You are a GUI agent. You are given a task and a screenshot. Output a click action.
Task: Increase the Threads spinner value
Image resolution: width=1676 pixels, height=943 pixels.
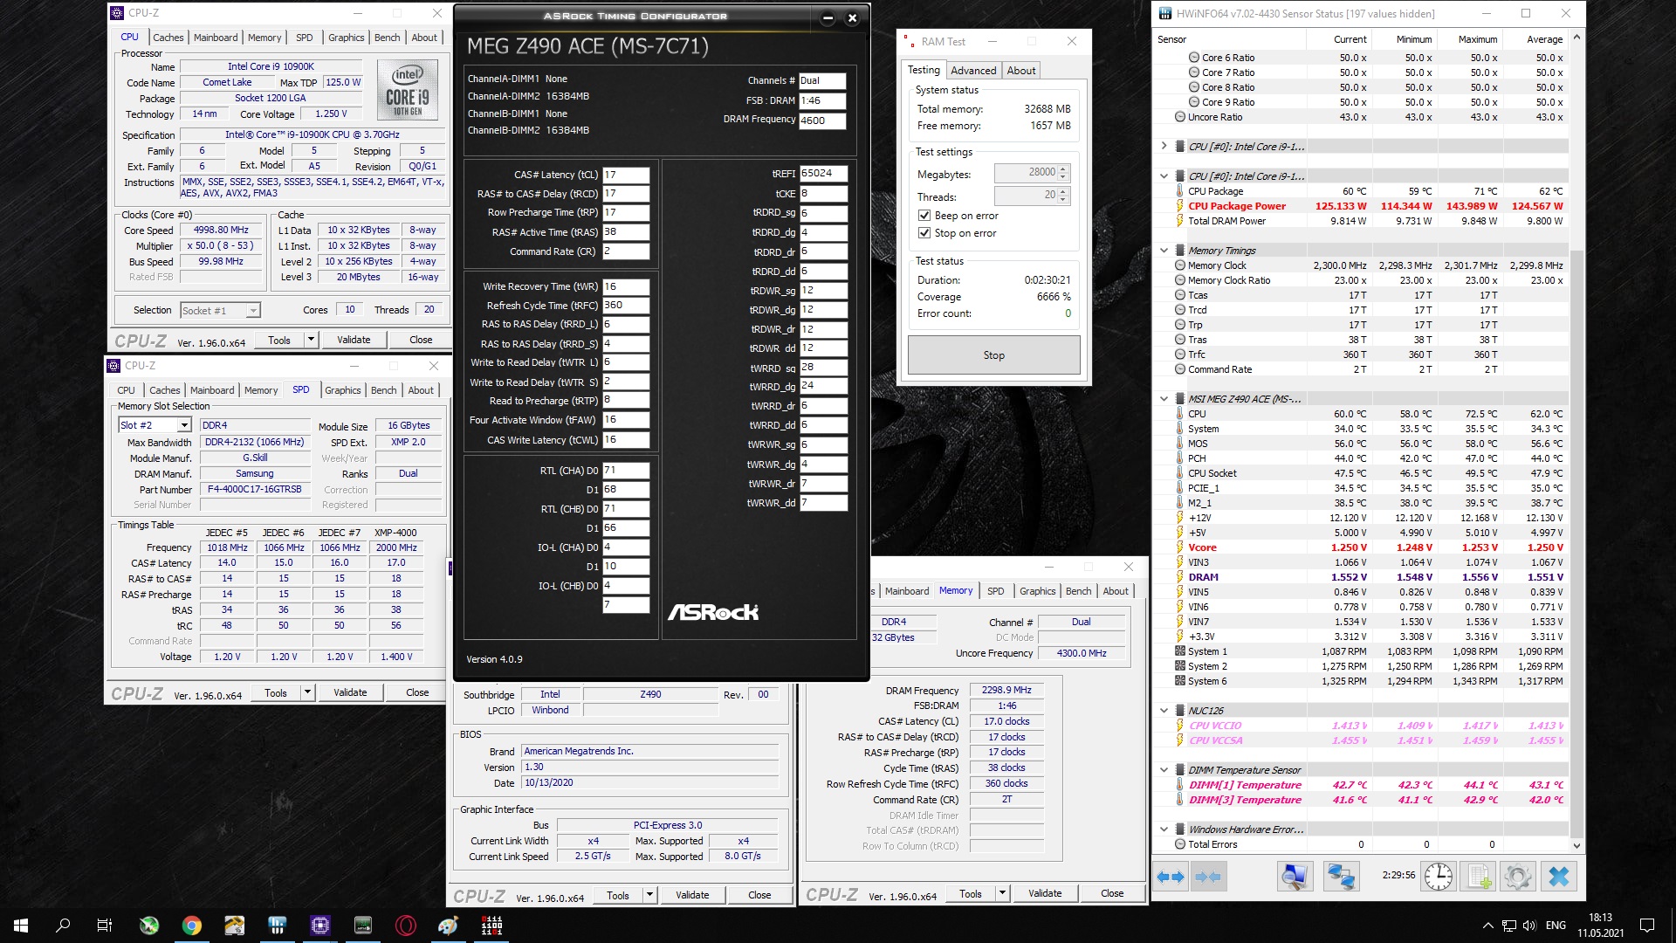pyautogui.click(x=1063, y=191)
